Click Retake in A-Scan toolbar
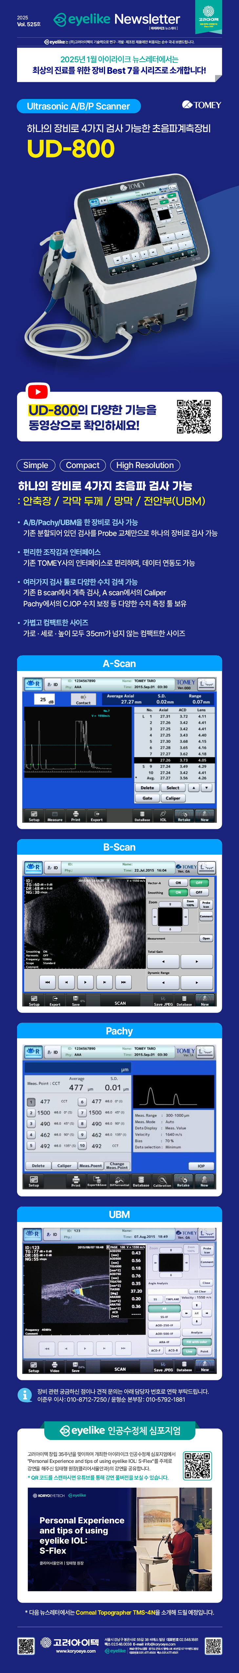 pos(185,816)
